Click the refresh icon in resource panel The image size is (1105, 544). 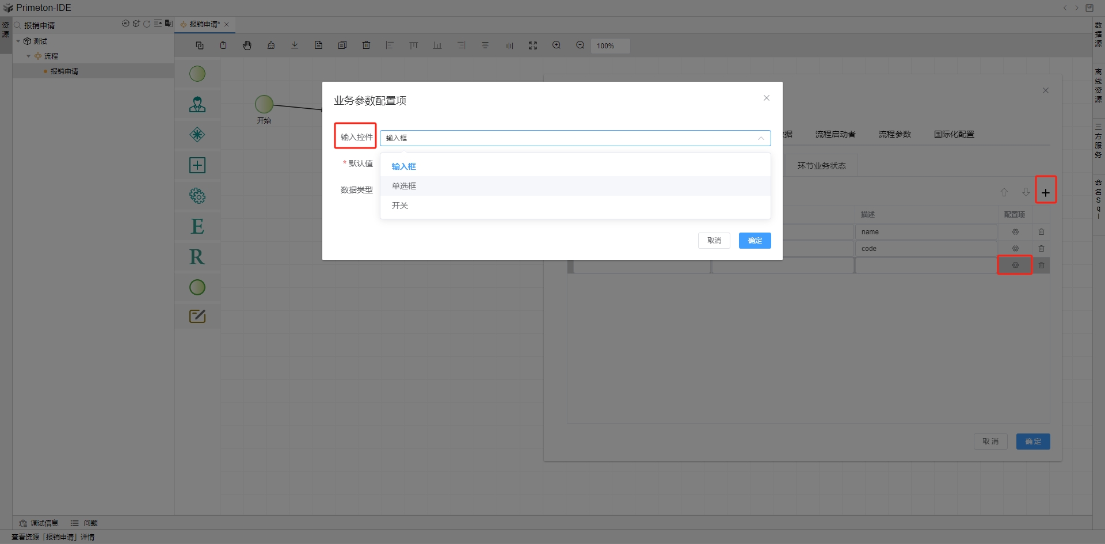(x=147, y=24)
